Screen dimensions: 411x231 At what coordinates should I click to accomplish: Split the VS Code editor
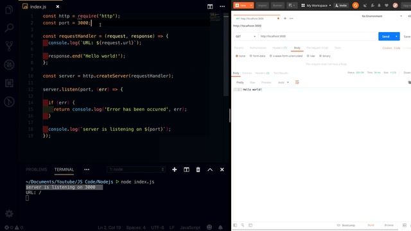click(x=210, y=6)
